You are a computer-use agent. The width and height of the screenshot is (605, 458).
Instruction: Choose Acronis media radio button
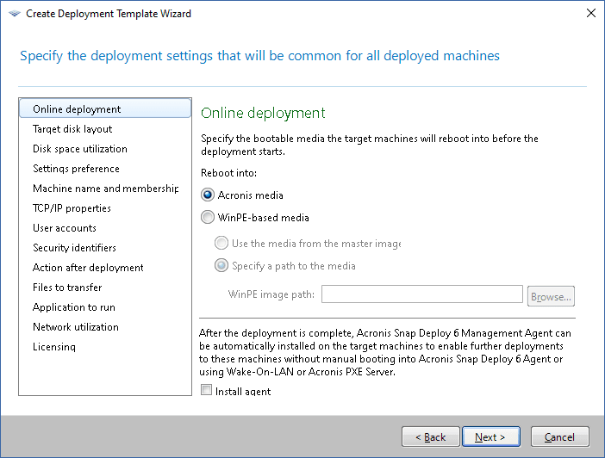[208, 195]
